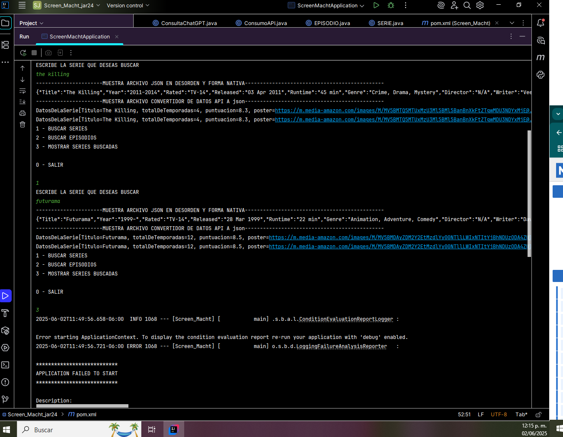Click the exit application icon in Run toolbar
Screen dimensions: 563x437
pyautogui.click(x=60, y=53)
